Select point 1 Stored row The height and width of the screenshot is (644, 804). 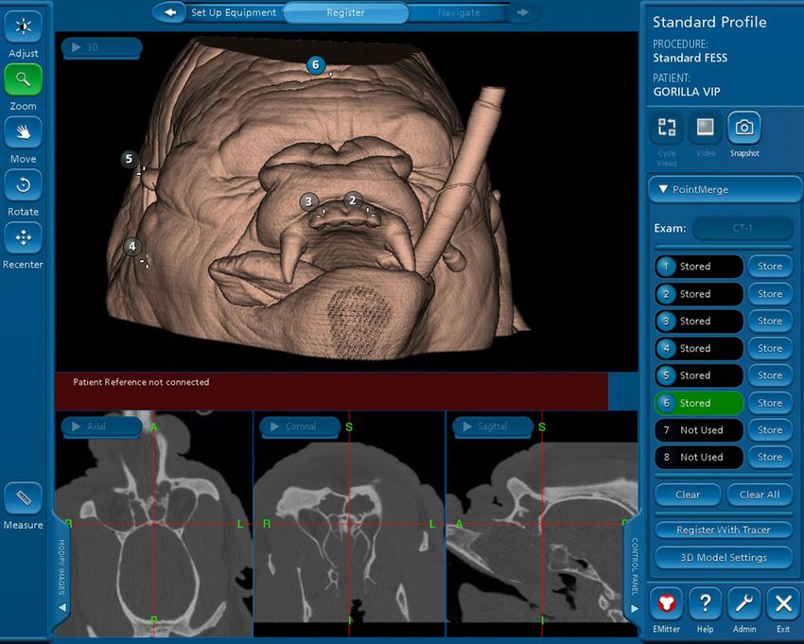[698, 267]
